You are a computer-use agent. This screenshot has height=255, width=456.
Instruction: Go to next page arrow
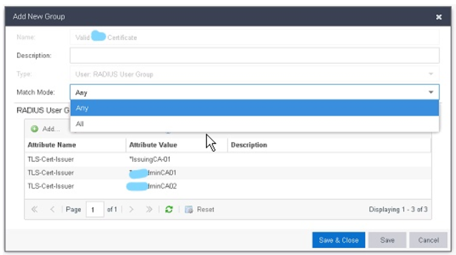131,209
